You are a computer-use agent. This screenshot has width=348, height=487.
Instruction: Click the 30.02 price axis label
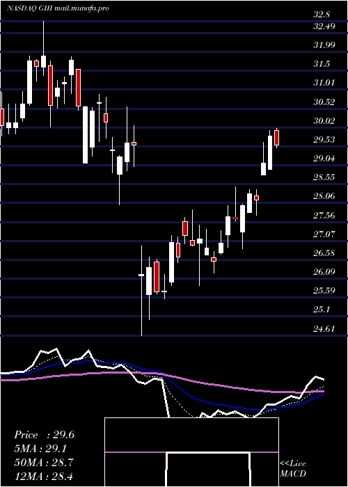click(324, 121)
